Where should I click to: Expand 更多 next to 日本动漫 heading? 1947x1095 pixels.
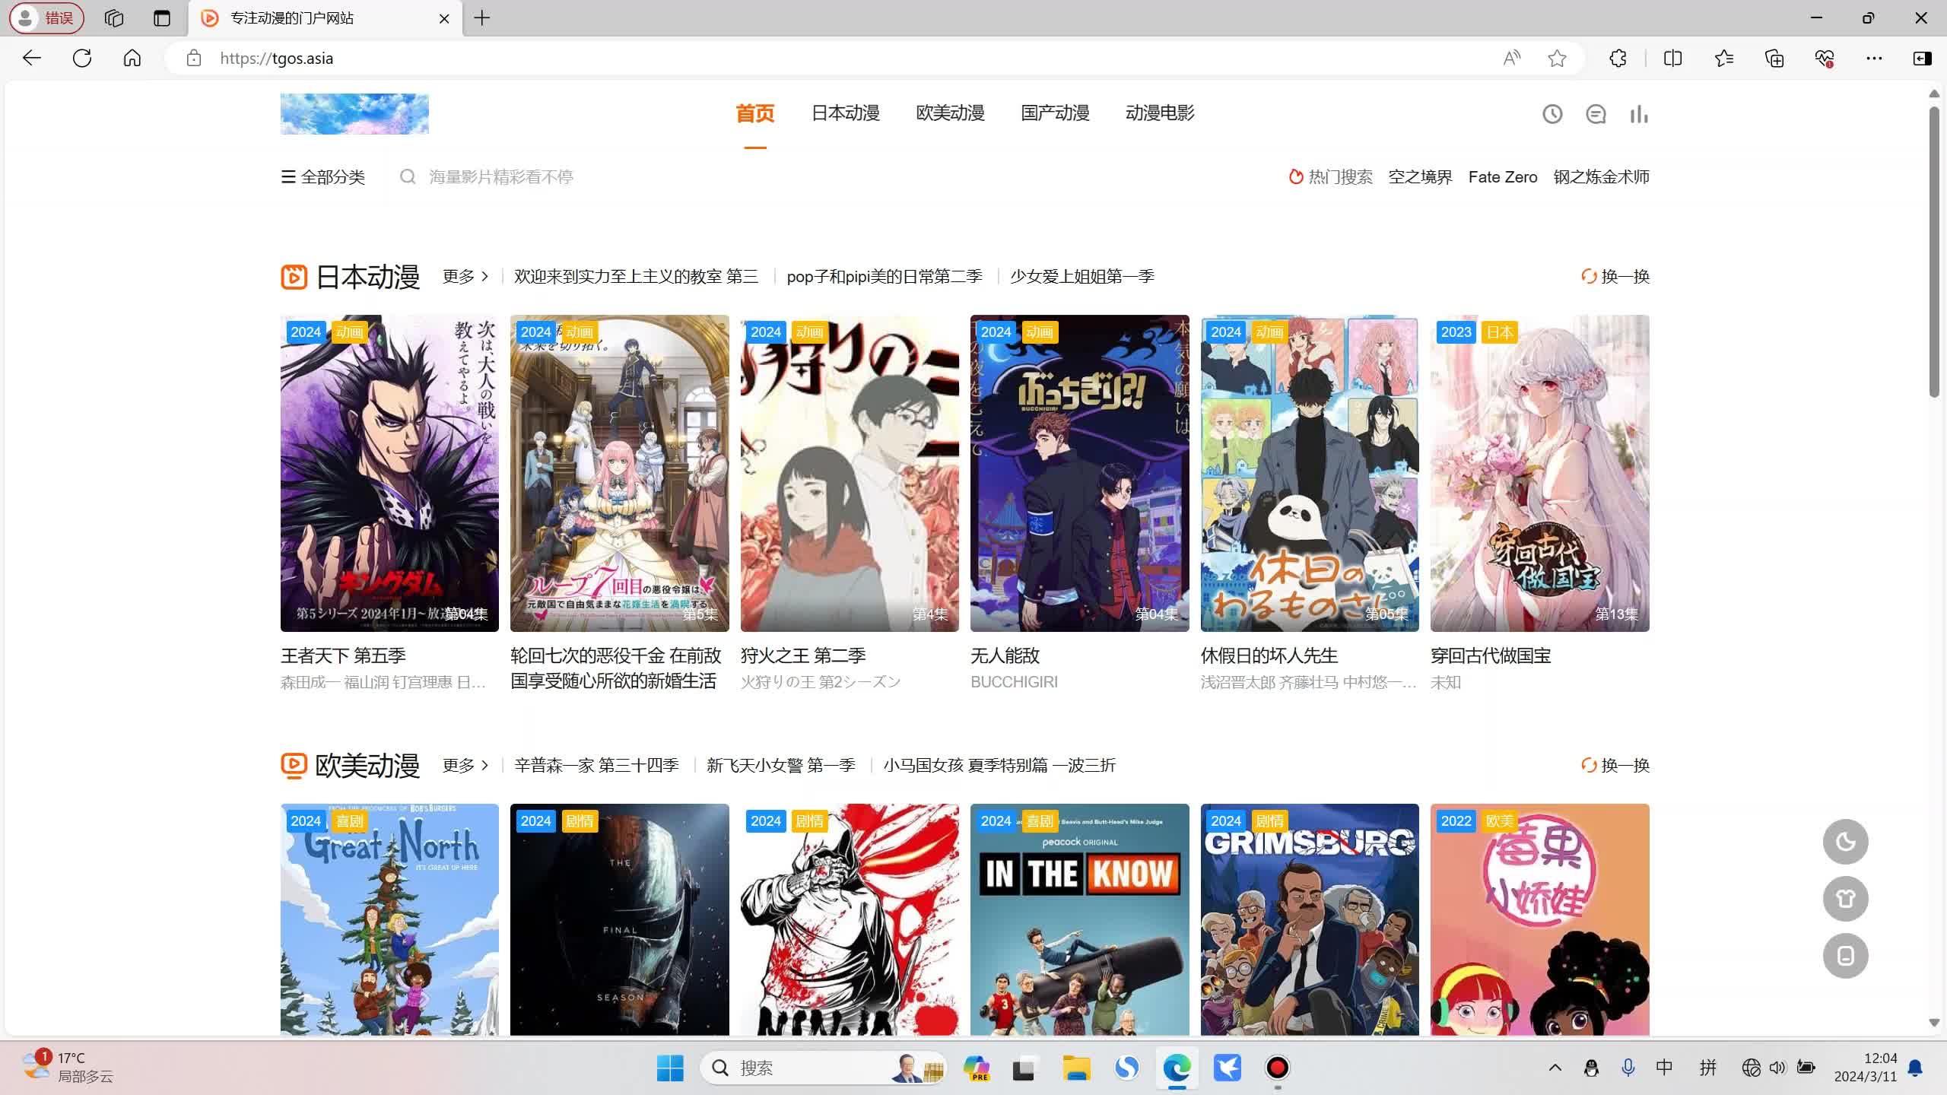[x=465, y=276]
